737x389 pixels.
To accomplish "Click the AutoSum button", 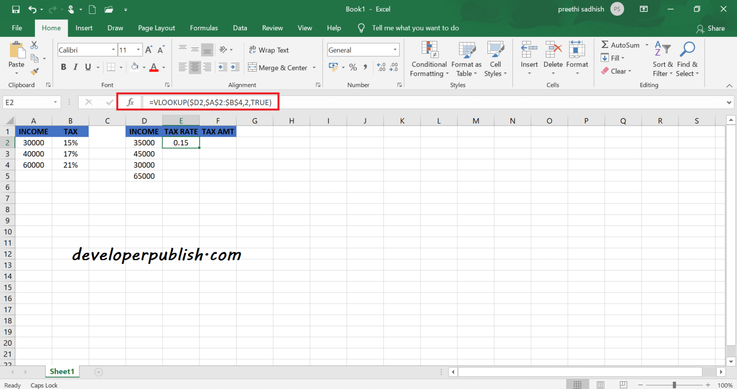I will (x=620, y=45).
